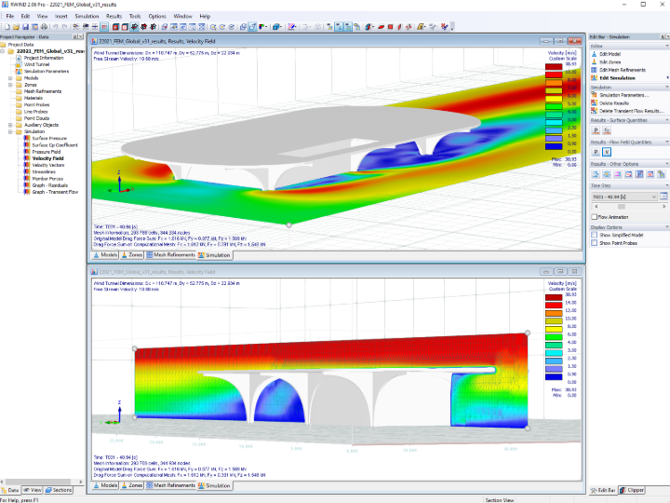Select Streamlines in the Simulation tree
670x503 pixels.
click(44, 172)
